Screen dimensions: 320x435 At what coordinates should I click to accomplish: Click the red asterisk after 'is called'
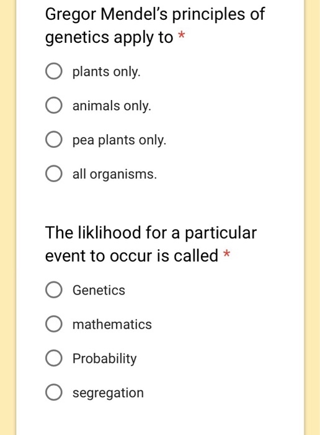pos(227,254)
